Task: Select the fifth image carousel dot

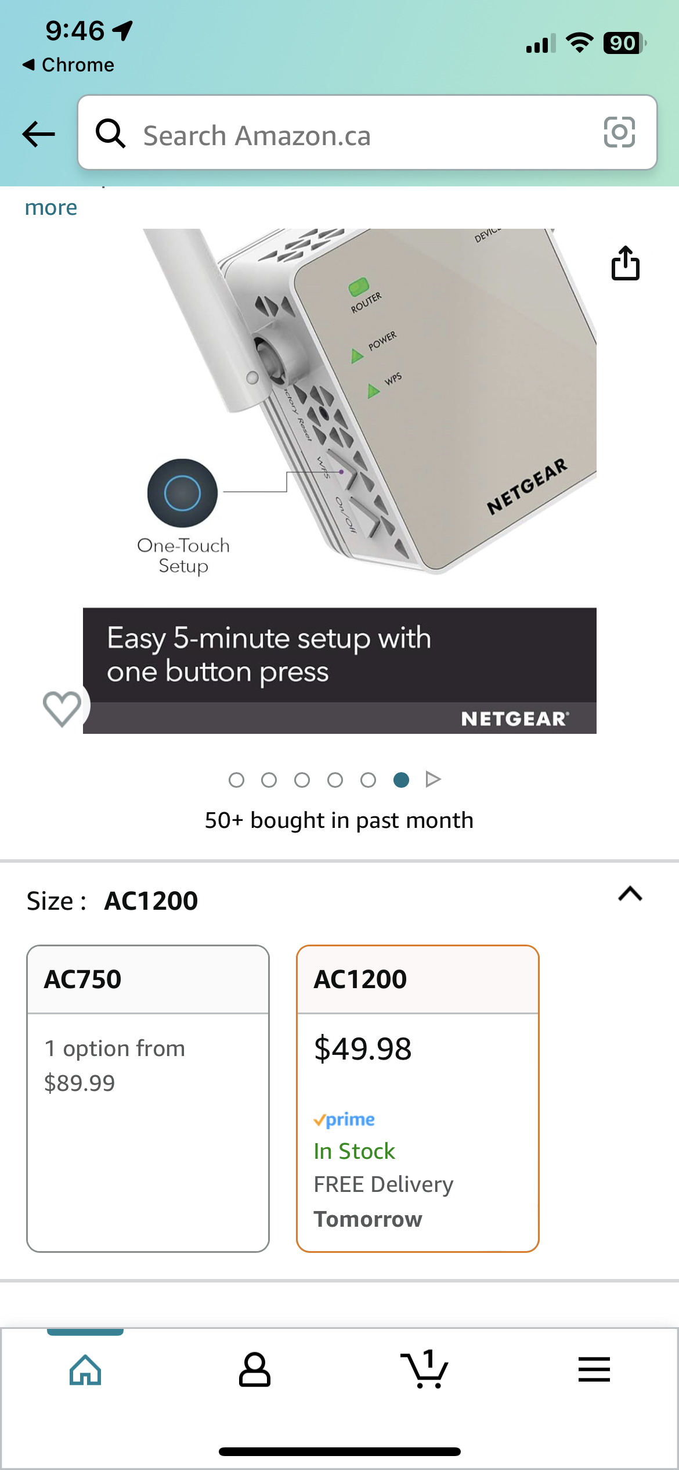Action: pyautogui.click(x=368, y=780)
